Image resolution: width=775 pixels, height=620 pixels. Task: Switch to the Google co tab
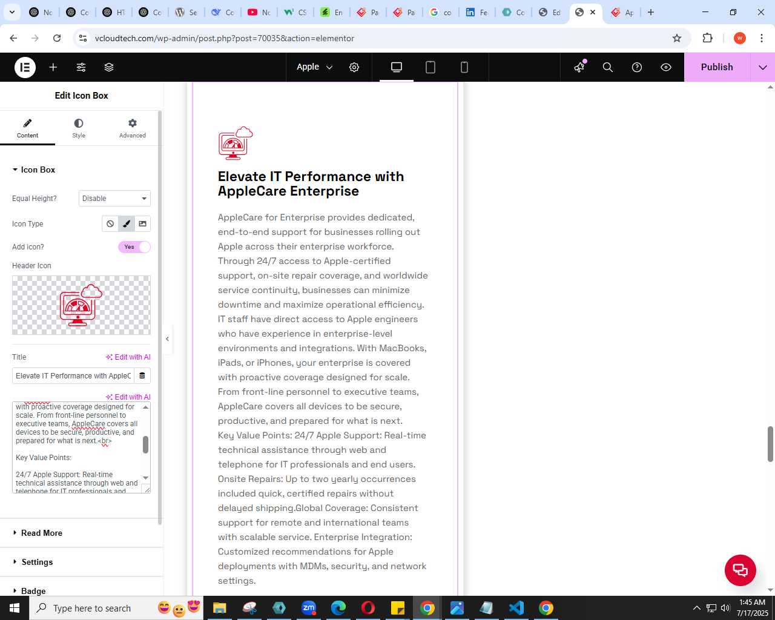[x=441, y=12]
